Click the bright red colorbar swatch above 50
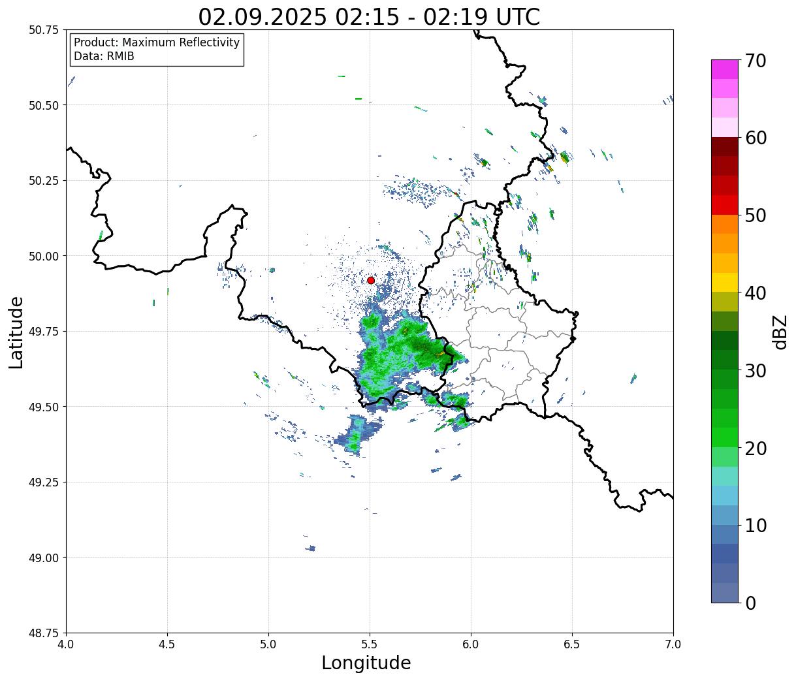Viewport: 796px width, 679px height. click(x=725, y=205)
